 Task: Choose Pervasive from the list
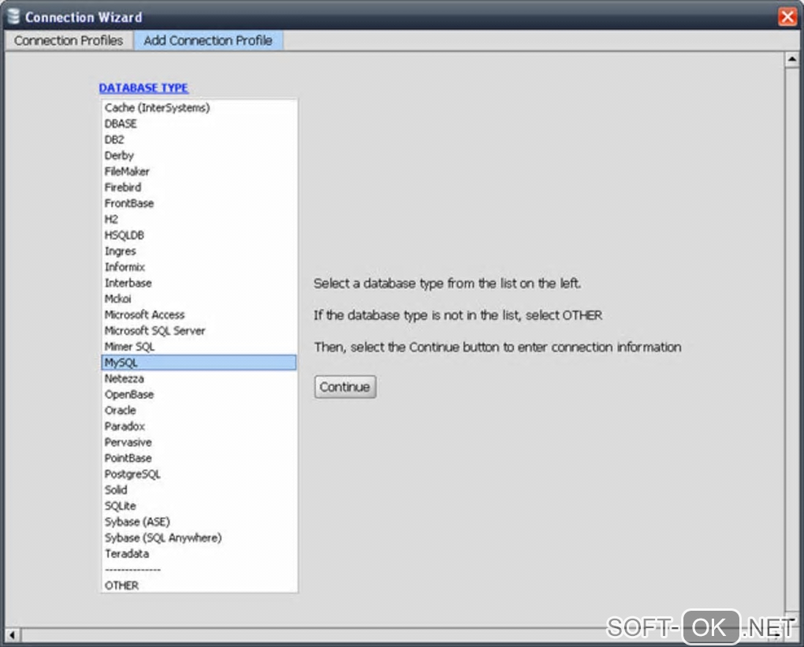[199, 442]
